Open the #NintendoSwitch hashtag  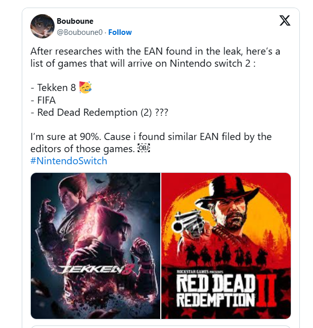point(69,161)
